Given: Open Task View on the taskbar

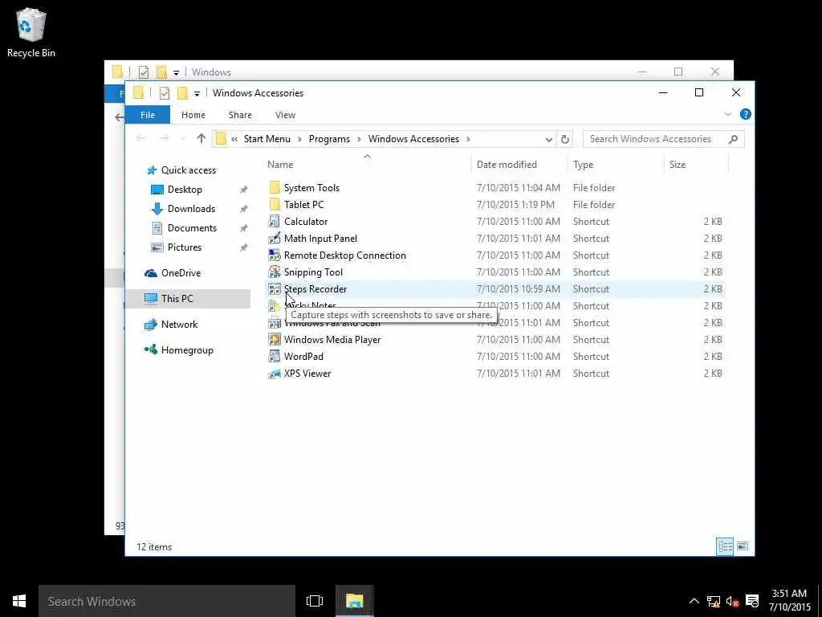Looking at the screenshot, I should (315, 601).
